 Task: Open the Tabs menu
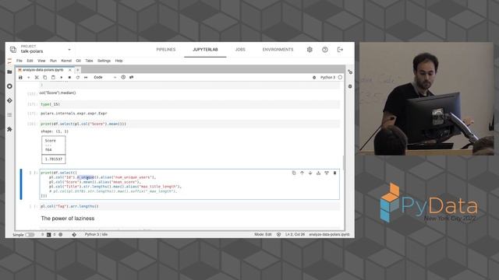[89, 61]
